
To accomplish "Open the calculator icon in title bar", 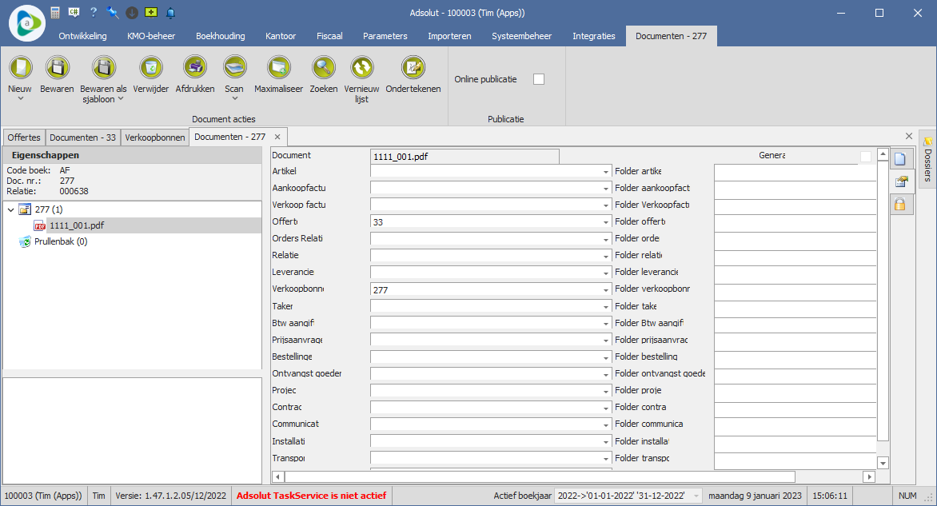I will (55, 13).
